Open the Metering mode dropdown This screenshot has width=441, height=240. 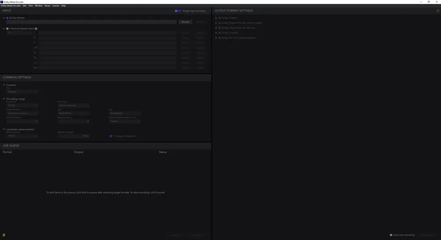(x=22, y=136)
